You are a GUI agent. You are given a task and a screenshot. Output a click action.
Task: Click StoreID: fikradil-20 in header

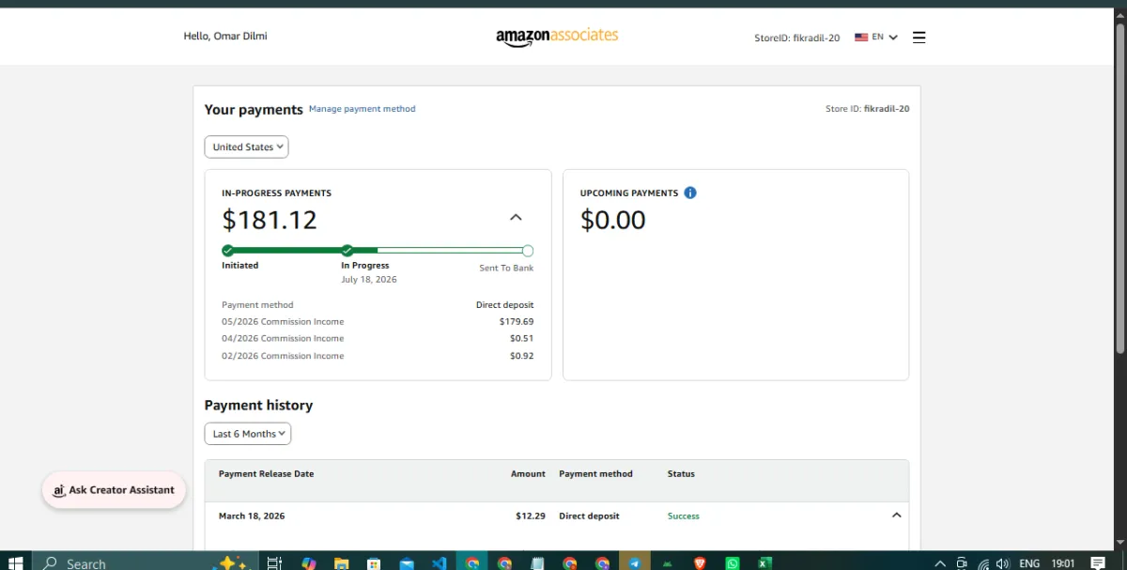click(x=797, y=38)
